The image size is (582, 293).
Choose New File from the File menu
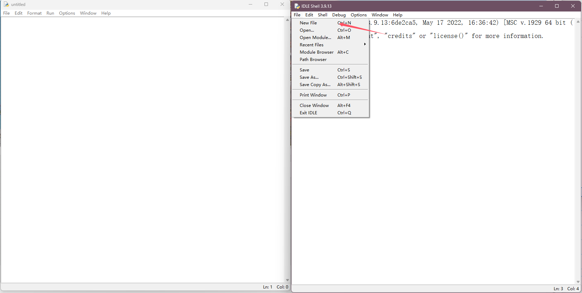point(308,23)
